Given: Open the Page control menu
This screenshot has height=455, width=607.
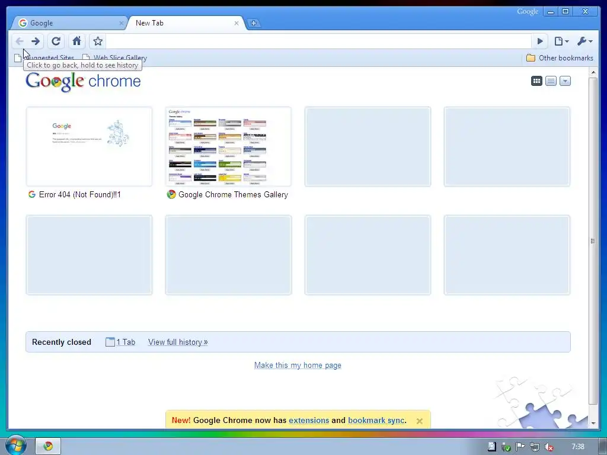Looking at the screenshot, I should coord(561,41).
